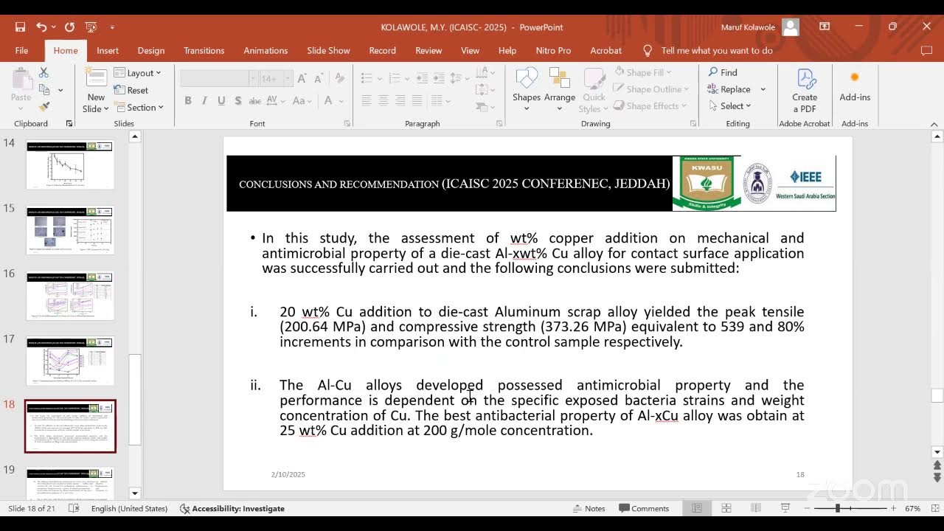Switch to Slide Sorter view

pyautogui.click(x=726, y=508)
